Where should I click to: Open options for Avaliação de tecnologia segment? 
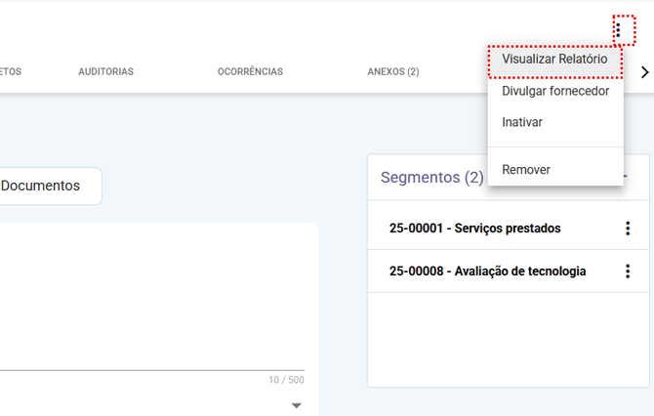628,271
